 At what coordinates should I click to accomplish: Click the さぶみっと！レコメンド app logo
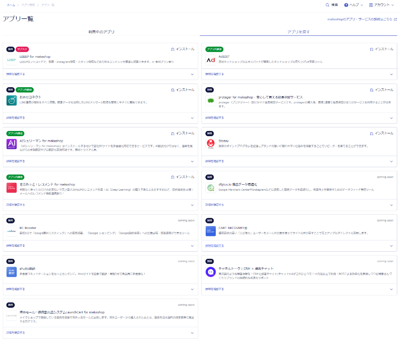(12, 188)
